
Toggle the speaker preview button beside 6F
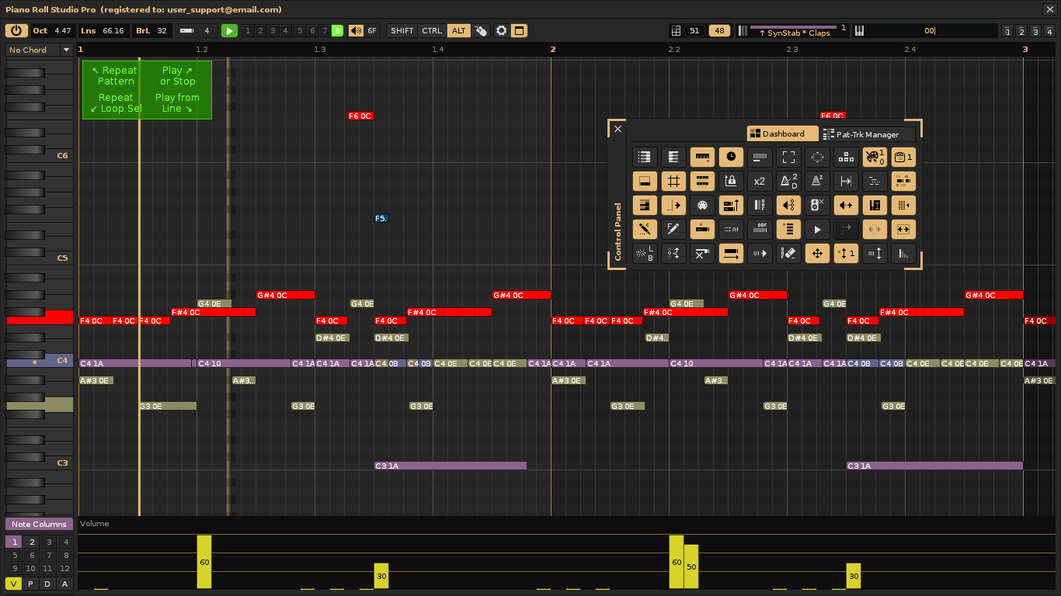click(356, 31)
